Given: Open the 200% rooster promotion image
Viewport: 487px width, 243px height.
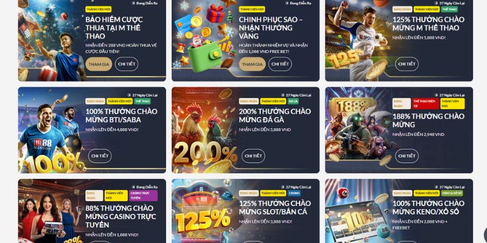Looking at the screenshot, I should [204, 130].
